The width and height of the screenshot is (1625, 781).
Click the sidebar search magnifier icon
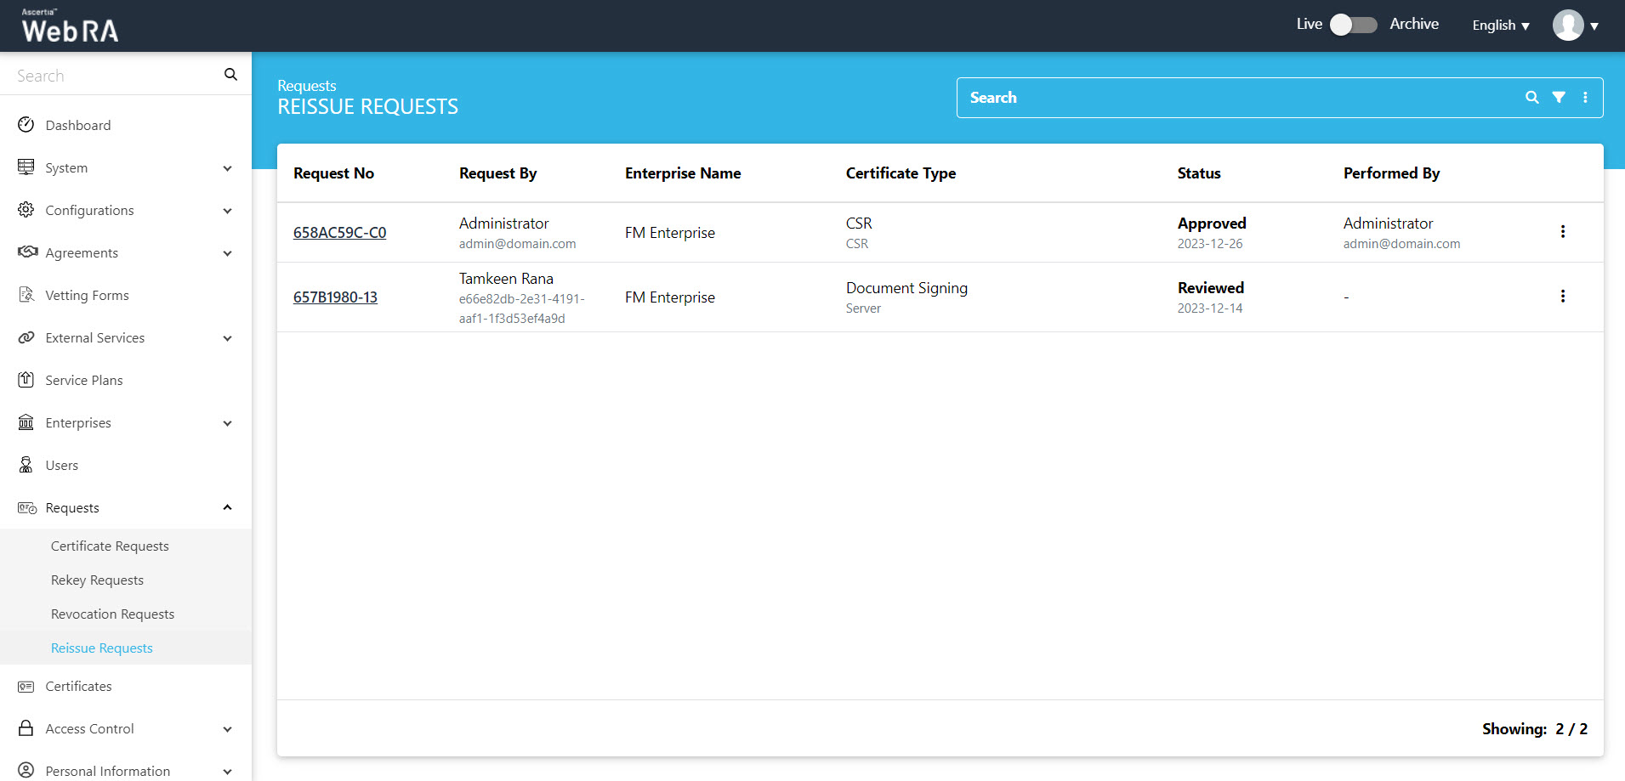[230, 75]
